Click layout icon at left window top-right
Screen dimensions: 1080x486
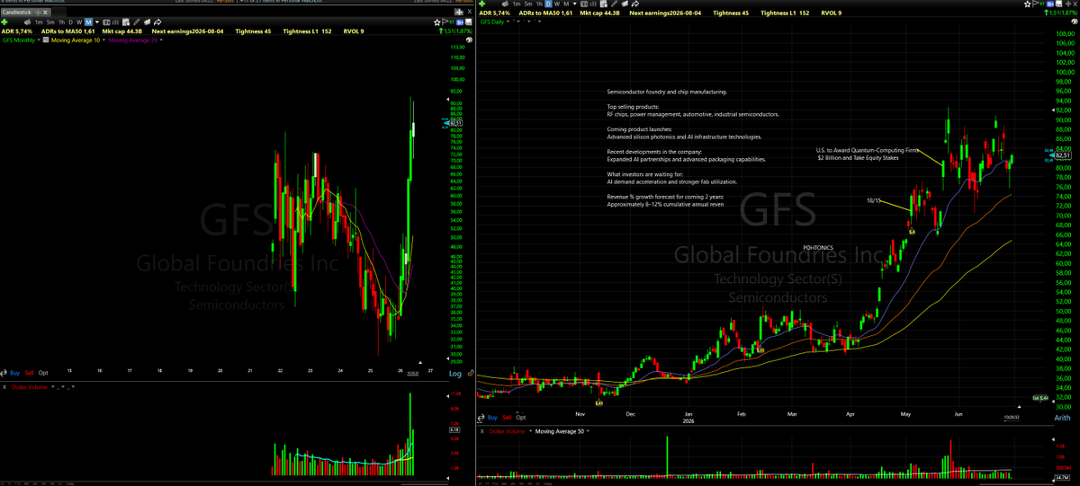458,11
